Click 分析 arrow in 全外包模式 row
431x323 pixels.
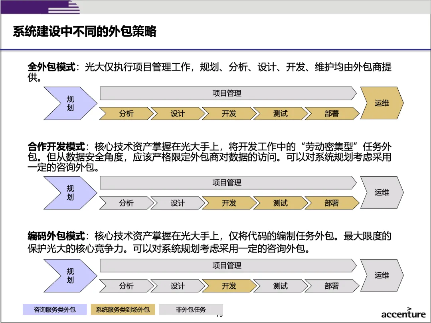coord(127,113)
